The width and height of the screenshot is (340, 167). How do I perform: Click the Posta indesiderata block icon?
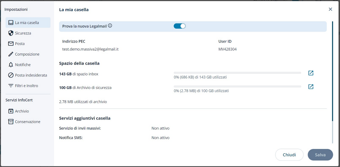[11, 75]
